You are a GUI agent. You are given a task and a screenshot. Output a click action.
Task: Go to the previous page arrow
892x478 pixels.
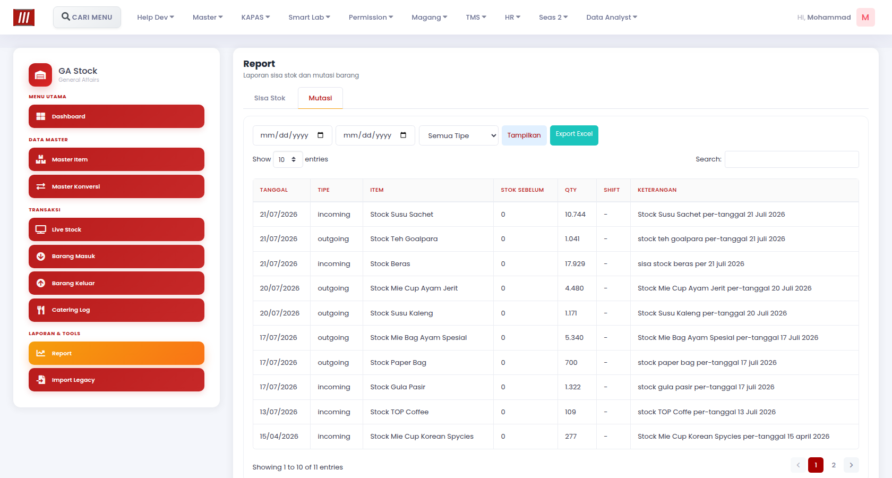(798, 465)
